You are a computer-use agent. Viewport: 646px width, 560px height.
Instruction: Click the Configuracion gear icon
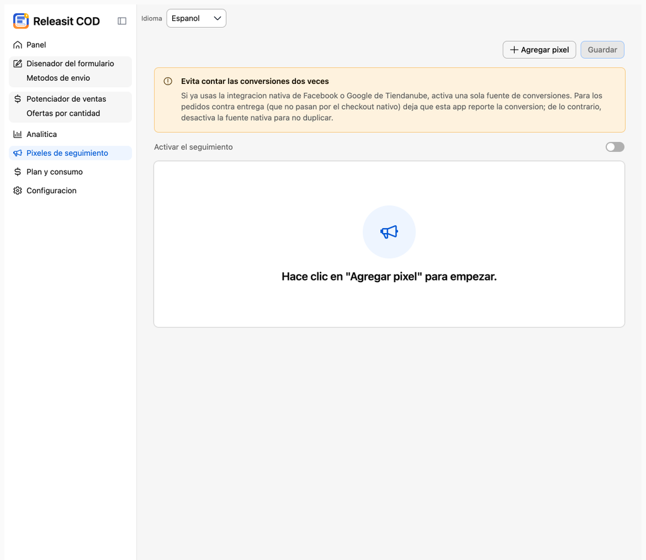click(x=17, y=191)
